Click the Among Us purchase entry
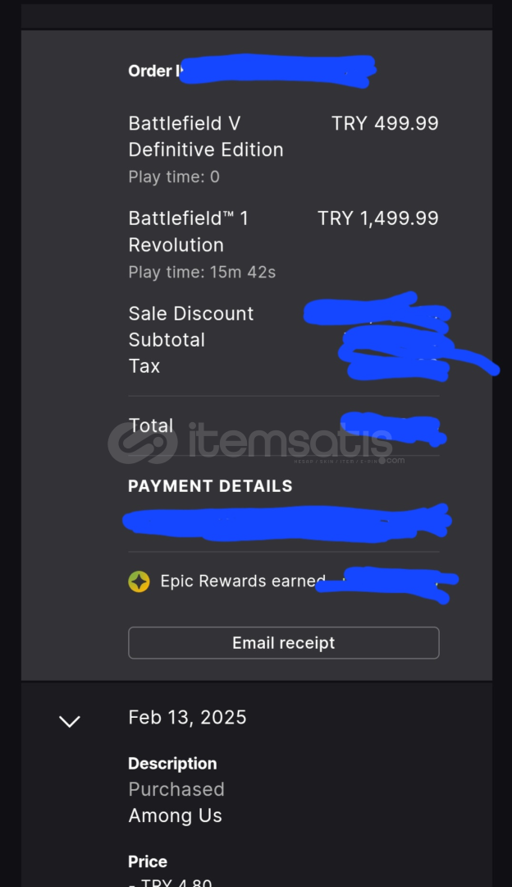The width and height of the screenshot is (512, 887). pyautogui.click(x=176, y=816)
